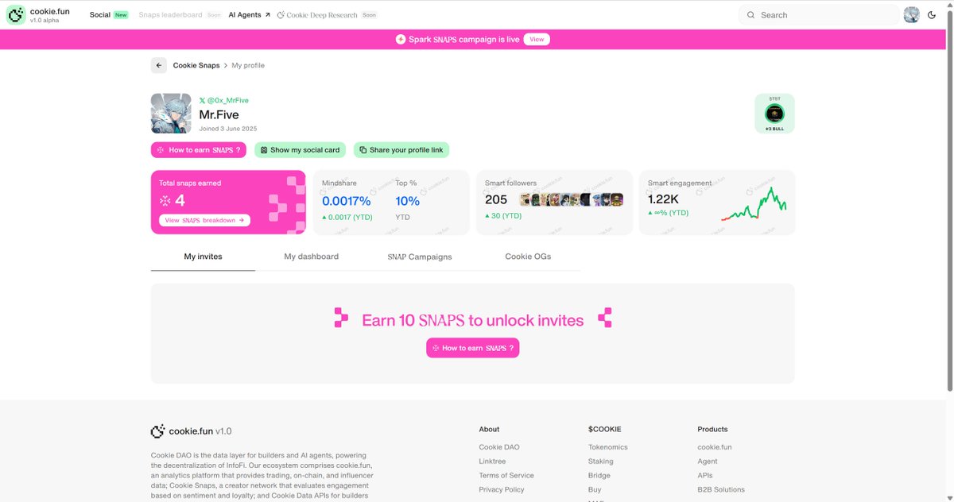Open Buy footer link
The height and width of the screenshot is (502, 954).
pyautogui.click(x=595, y=490)
